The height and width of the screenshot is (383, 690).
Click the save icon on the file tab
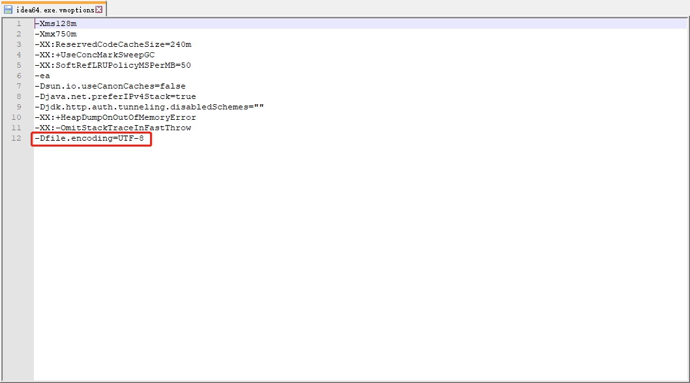click(8, 9)
